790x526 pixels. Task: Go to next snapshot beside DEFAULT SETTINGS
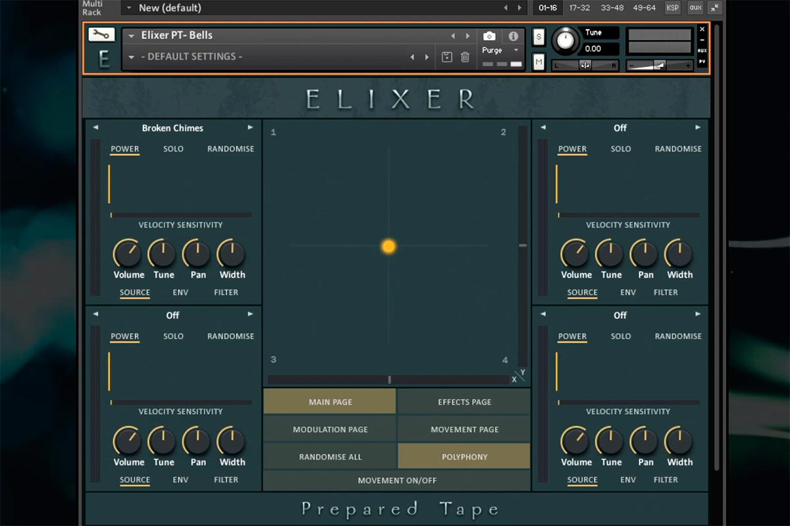point(427,57)
